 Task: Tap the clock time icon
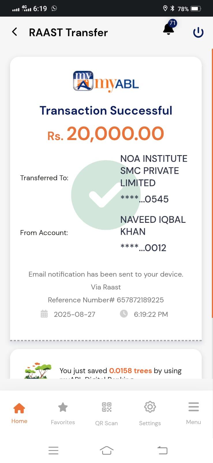click(x=124, y=314)
